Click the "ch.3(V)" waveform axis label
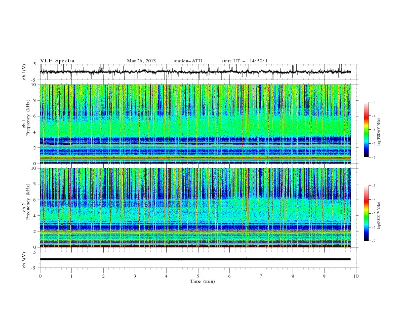Screen dimensions: 401x310 [x=24, y=260]
